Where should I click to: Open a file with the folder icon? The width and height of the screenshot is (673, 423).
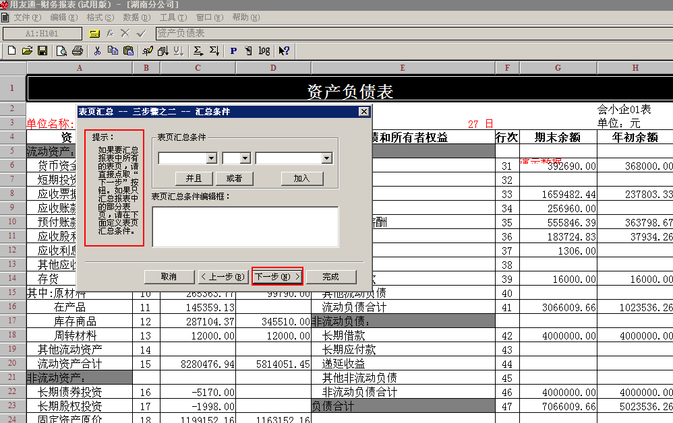(27, 51)
